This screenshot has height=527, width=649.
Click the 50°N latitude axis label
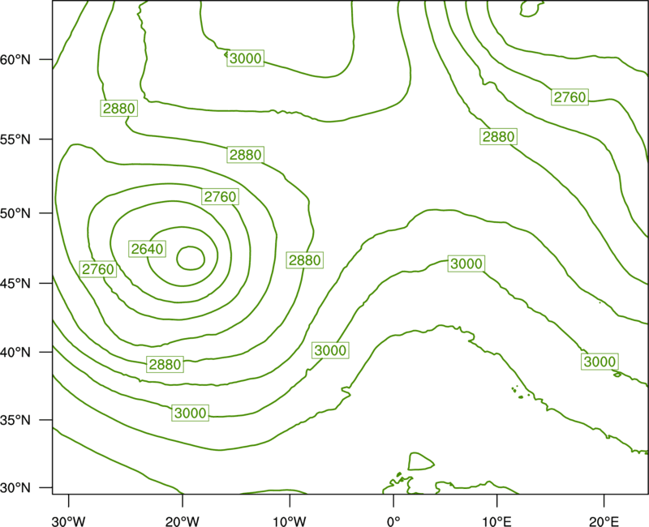(15, 213)
